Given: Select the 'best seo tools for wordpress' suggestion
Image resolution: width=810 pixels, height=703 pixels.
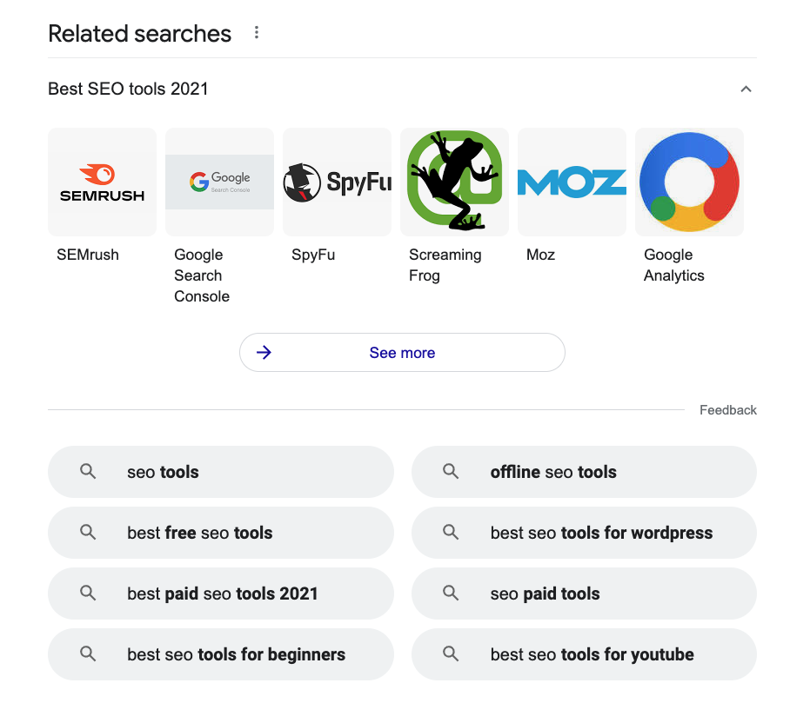Looking at the screenshot, I should click(x=584, y=533).
